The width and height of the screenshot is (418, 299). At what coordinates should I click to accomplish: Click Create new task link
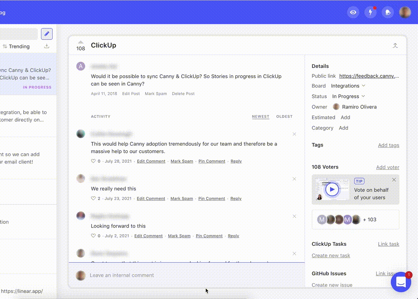click(331, 255)
